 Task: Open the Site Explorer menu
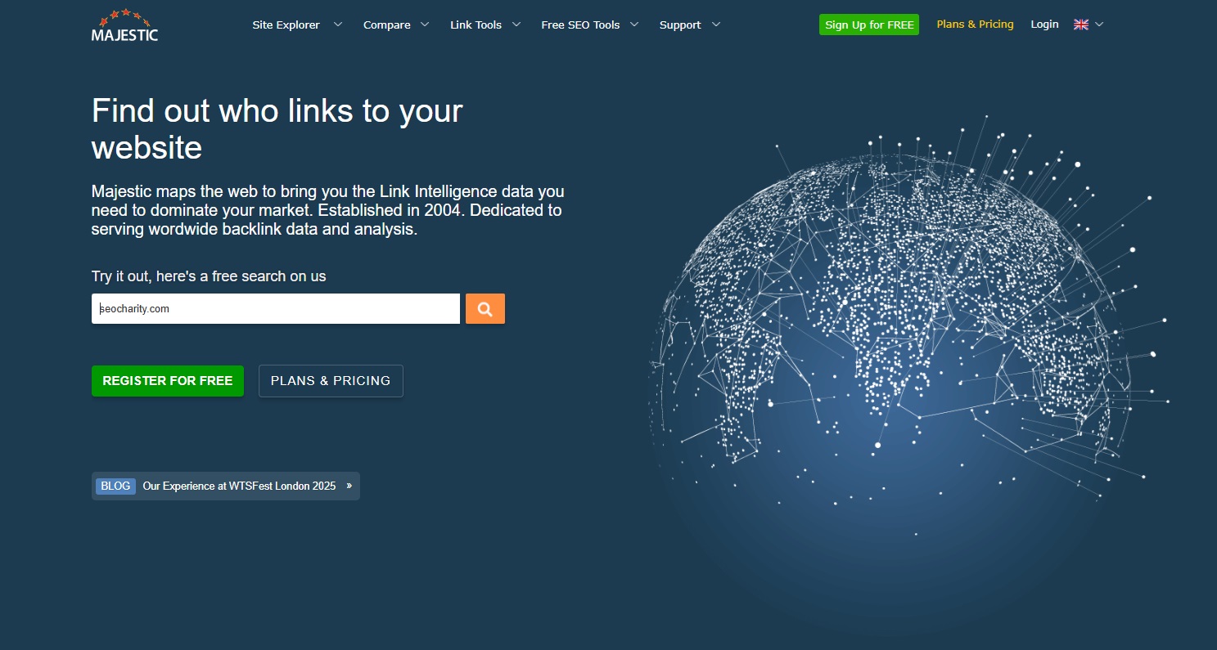(286, 25)
